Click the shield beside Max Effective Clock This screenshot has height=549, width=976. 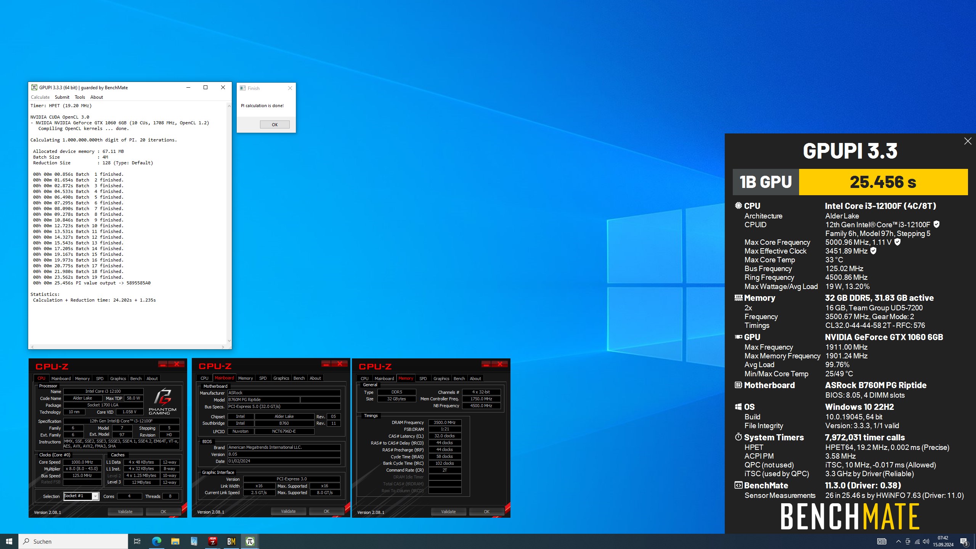coord(873,250)
